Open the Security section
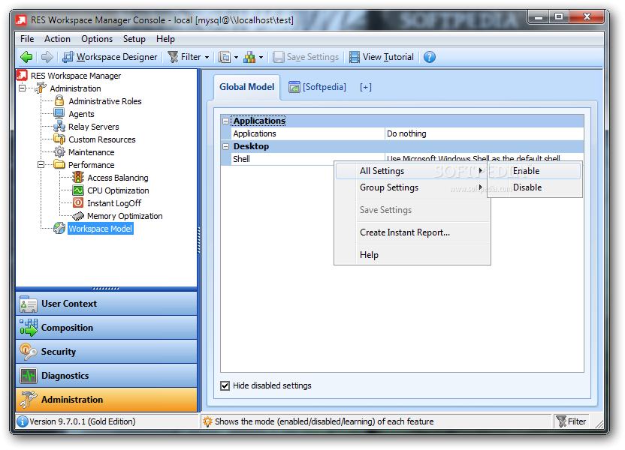 pyautogui.click(x=107, y=351)
